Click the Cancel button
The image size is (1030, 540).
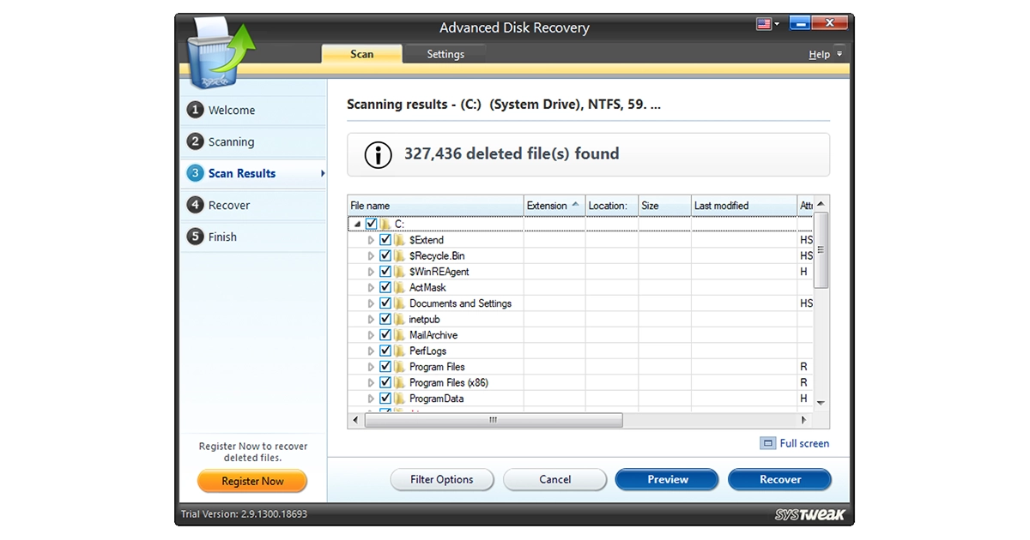[554, 479]
